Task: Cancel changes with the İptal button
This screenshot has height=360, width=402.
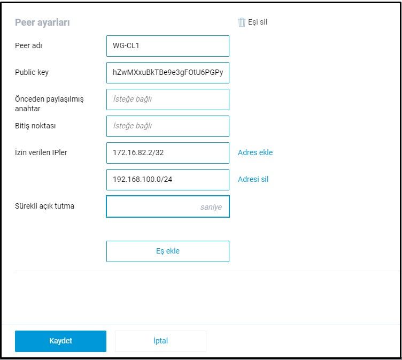Action: 160,341
